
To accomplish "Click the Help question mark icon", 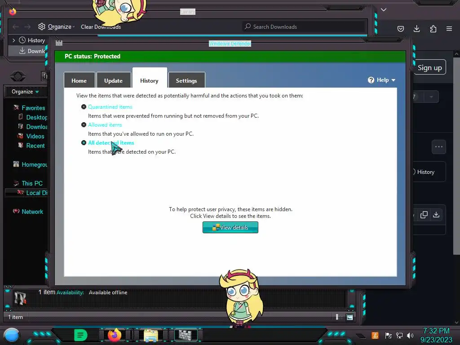I will click(371, 80).
